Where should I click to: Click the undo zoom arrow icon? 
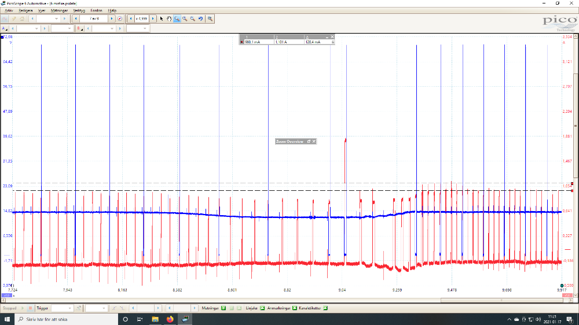[200, 19]
